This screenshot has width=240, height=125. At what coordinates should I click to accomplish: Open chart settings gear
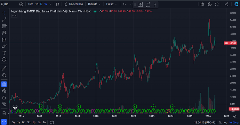tap(209, 4)
